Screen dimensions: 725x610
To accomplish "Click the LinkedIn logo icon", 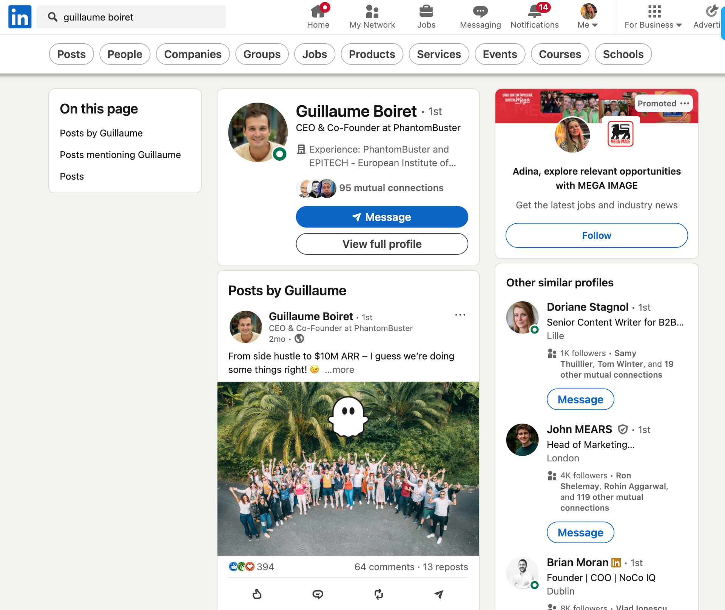I will tap(20, 17).
